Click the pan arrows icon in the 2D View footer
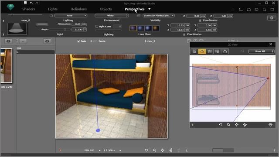This screenshot has width=279, height=157. (x=237, y=125)
